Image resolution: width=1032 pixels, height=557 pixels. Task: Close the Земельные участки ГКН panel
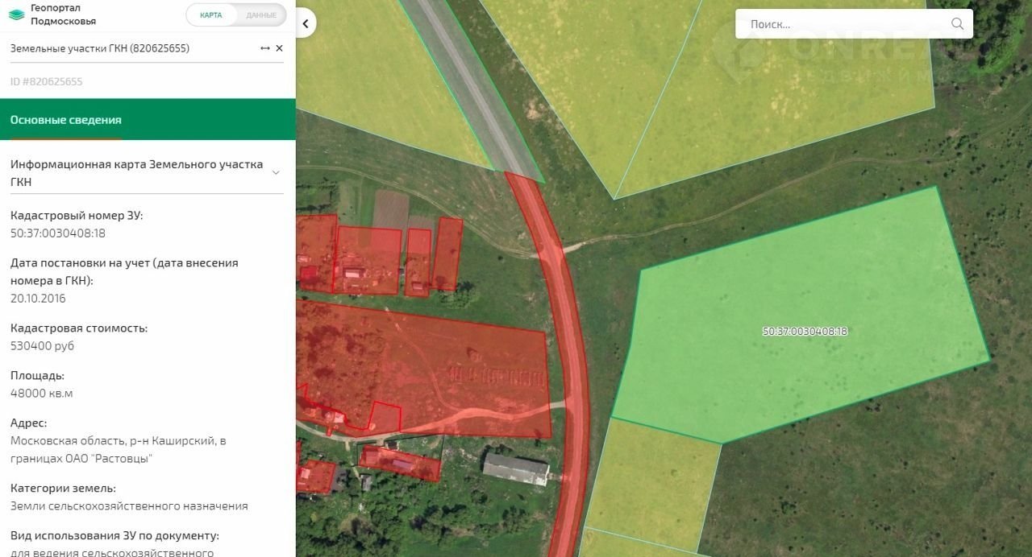click(x=279, y=48)
